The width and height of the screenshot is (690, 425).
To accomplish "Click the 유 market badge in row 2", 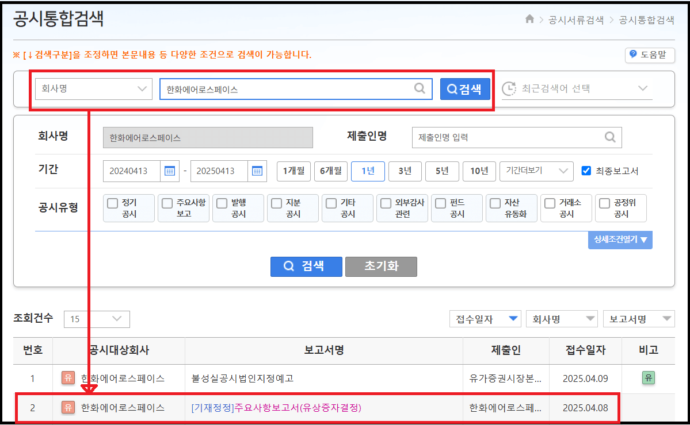I will coord(68,407).
